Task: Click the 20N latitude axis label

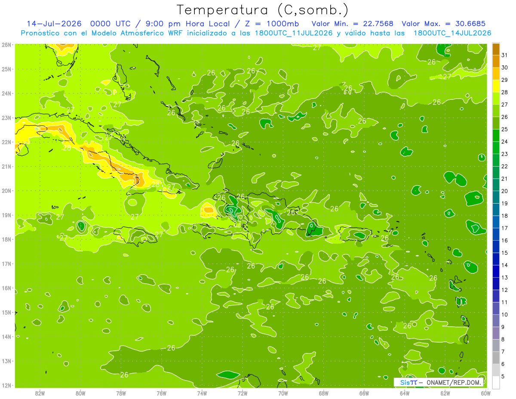Action: click(x=6, y=191)
